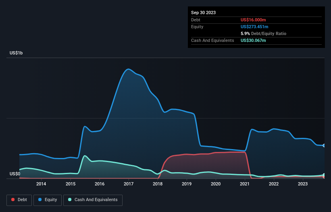
Task: Toggle the Equity legend button
Action: (48, 200)
